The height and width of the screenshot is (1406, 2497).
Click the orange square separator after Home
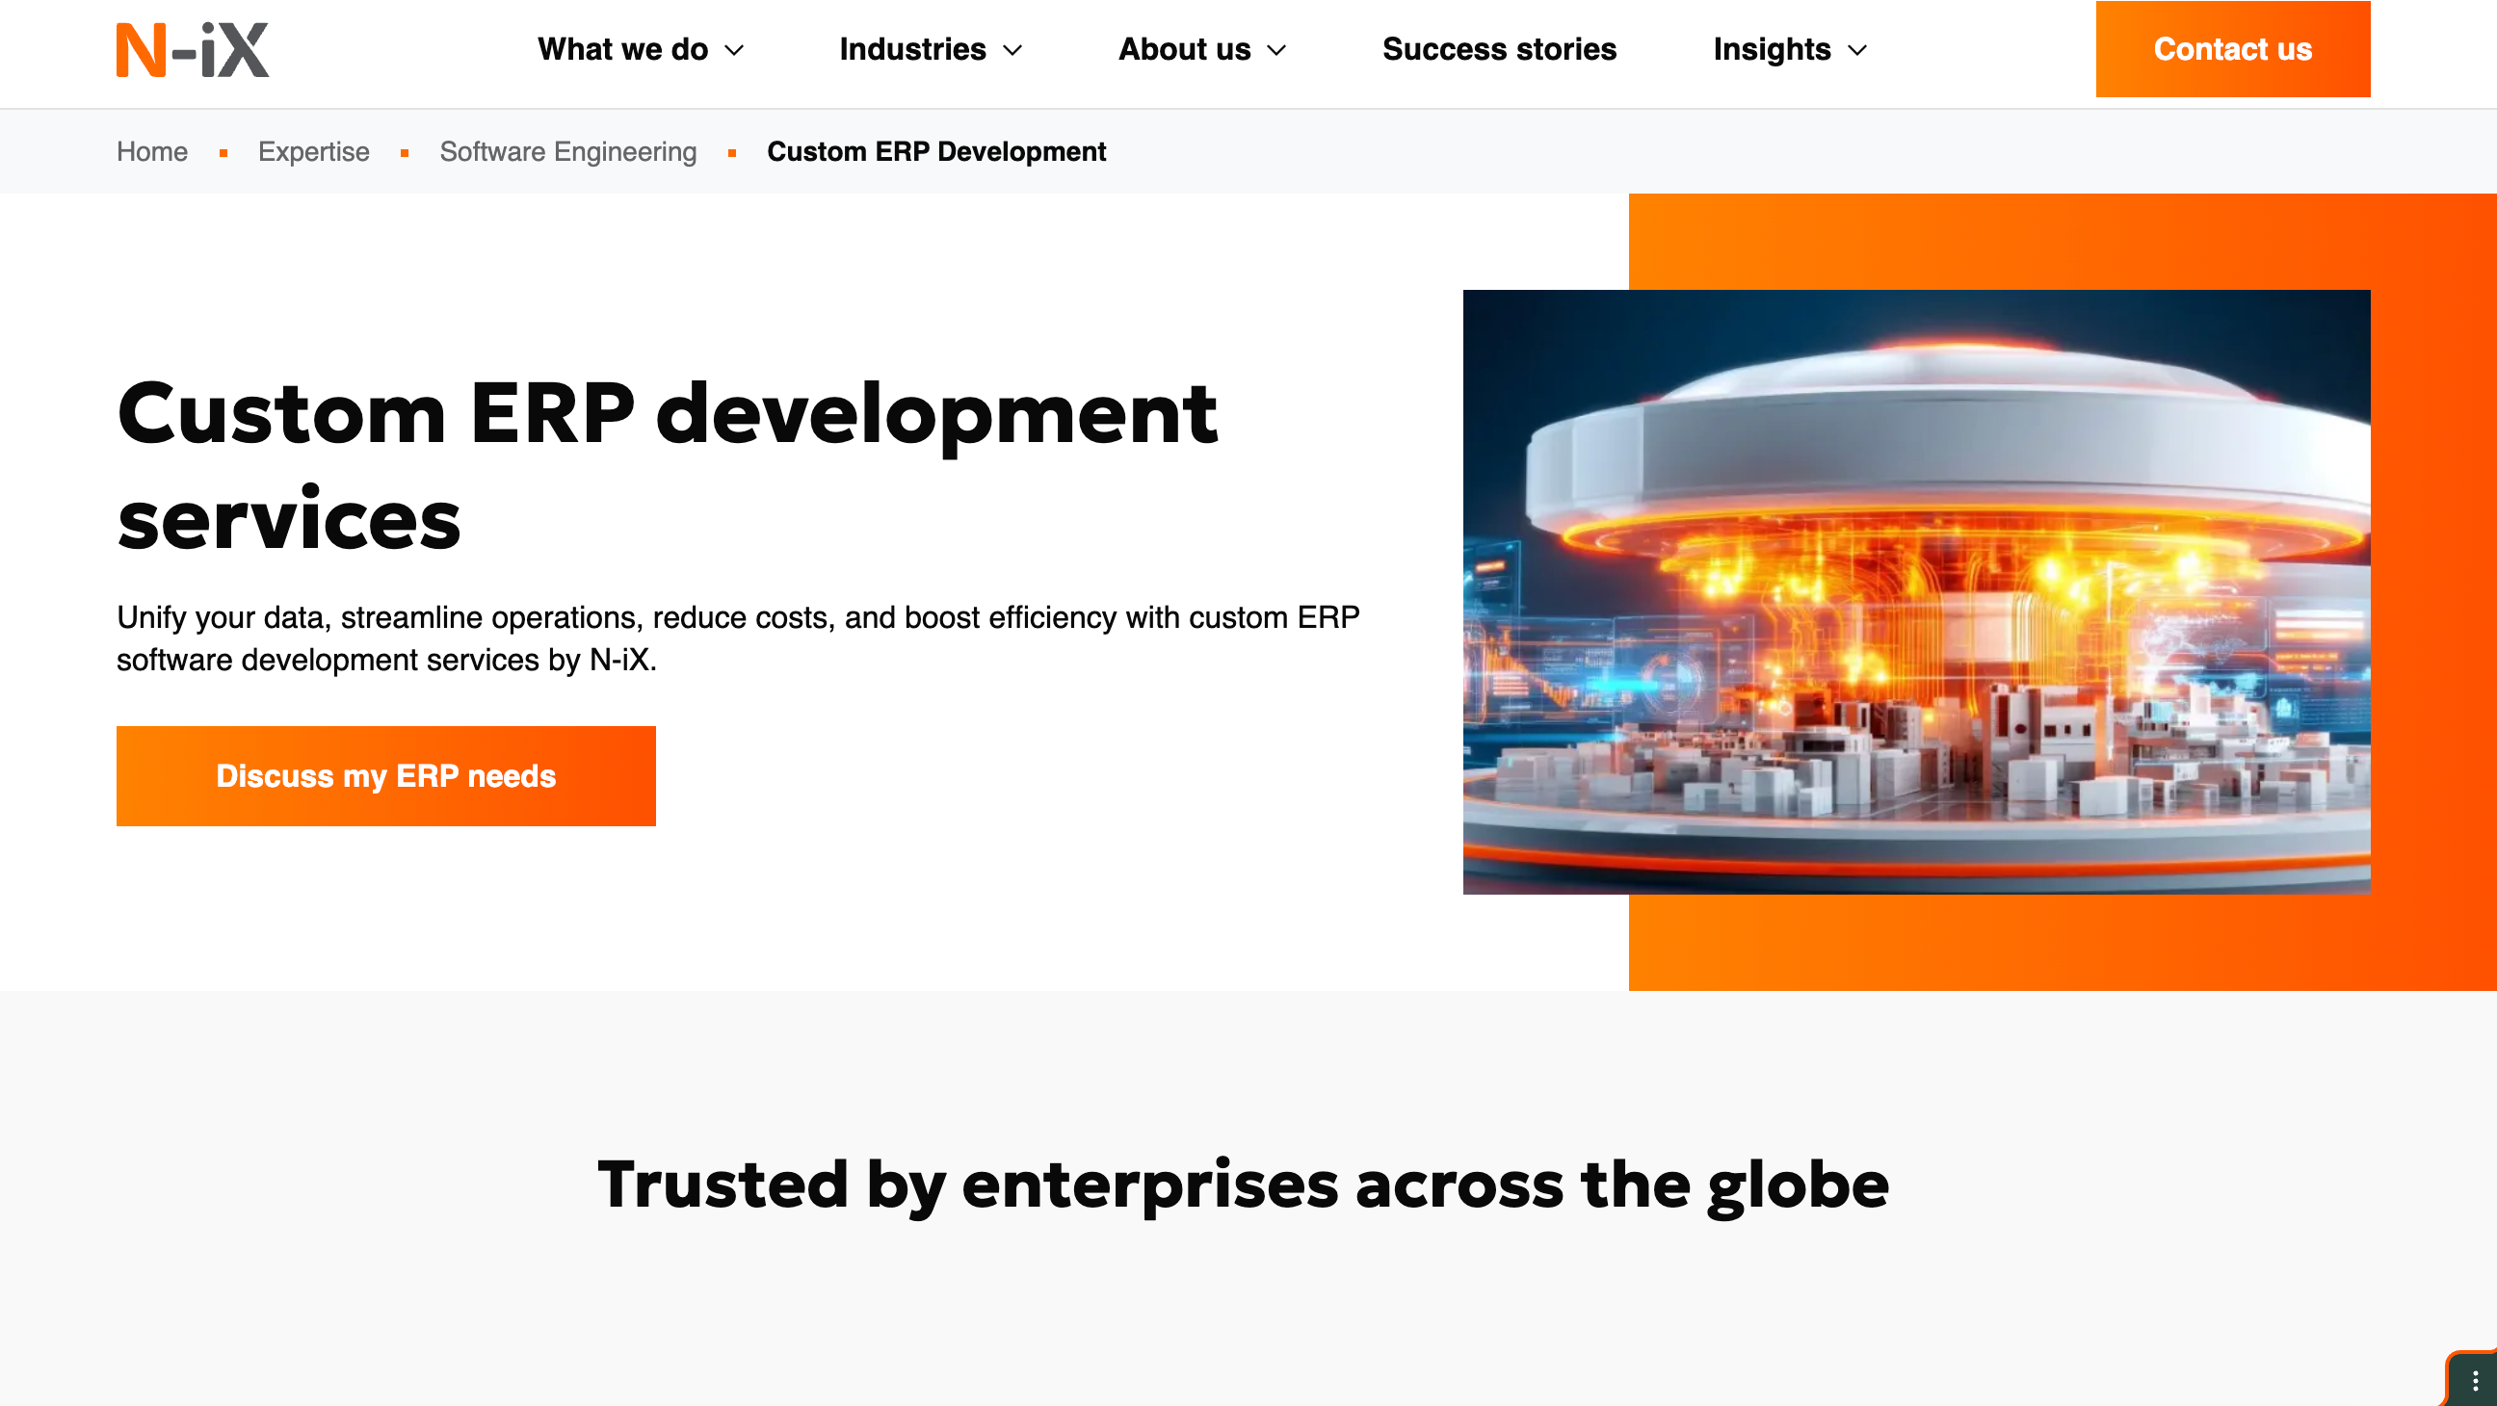point(223,152)
